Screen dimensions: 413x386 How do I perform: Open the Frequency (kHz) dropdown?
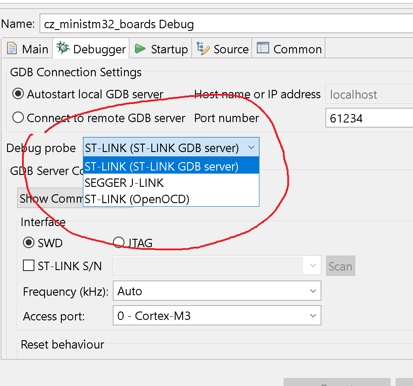point(217,291)
